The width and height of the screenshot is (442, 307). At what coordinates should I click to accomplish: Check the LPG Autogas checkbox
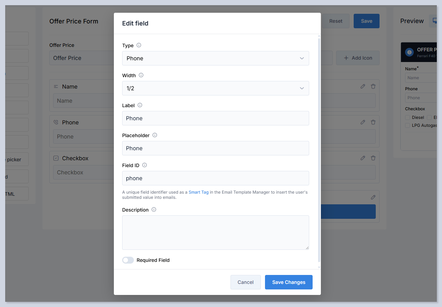(x=407, y=125)
